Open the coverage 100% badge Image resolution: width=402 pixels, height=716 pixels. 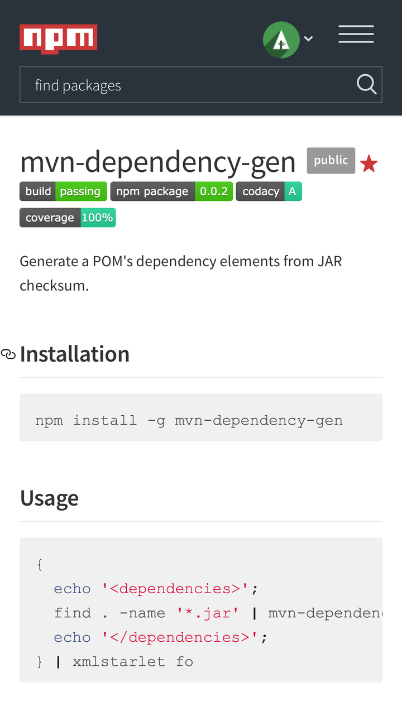[x=68, y=218]
